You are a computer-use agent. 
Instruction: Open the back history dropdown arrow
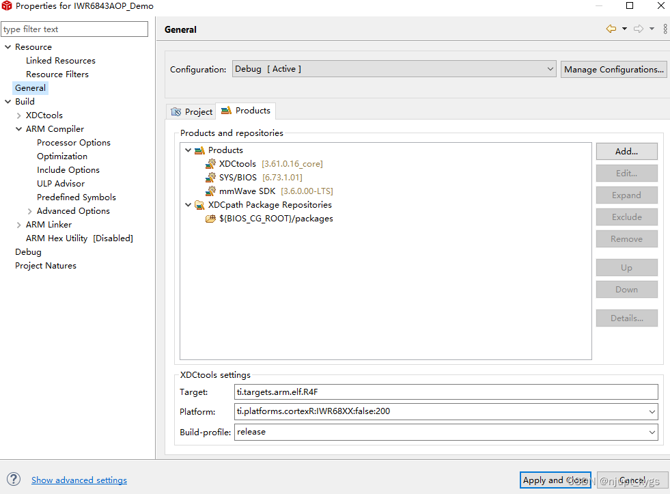(624, 29)
